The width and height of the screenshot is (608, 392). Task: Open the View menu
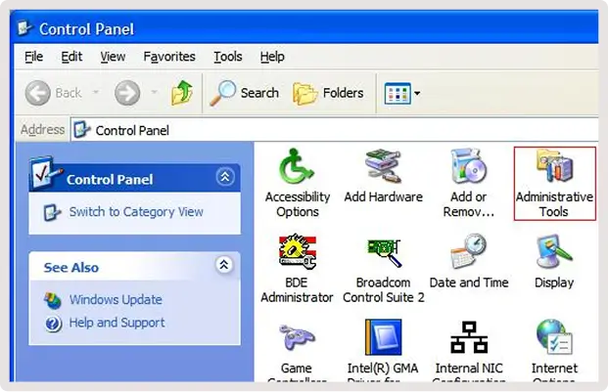113,57
